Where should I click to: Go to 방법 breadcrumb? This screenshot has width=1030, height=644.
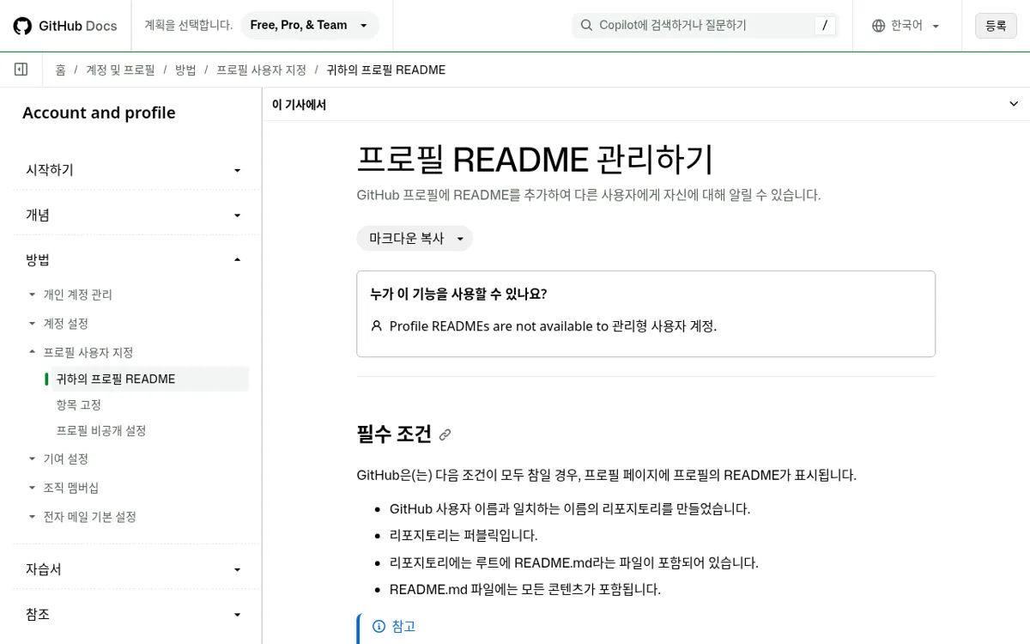point(185,70)
